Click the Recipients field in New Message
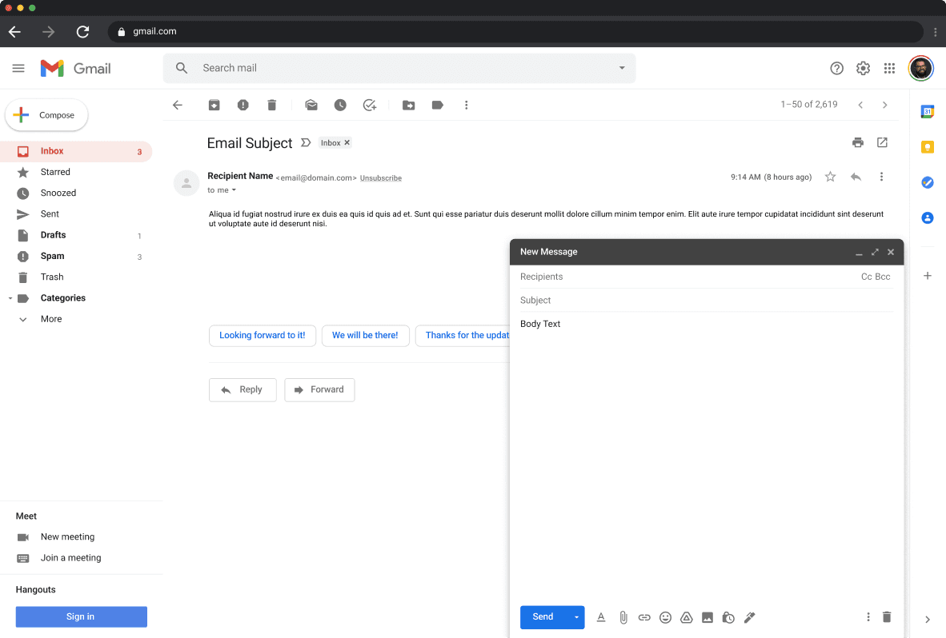946x638 pixels. [687, 277]
